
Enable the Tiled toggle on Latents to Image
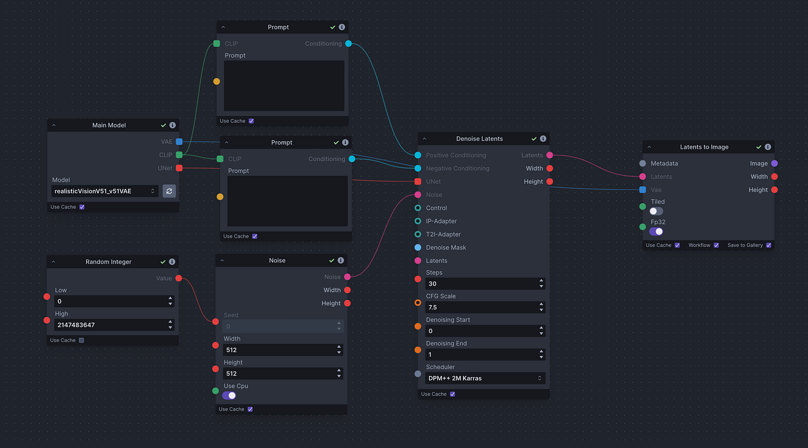(x=655, y=211)
